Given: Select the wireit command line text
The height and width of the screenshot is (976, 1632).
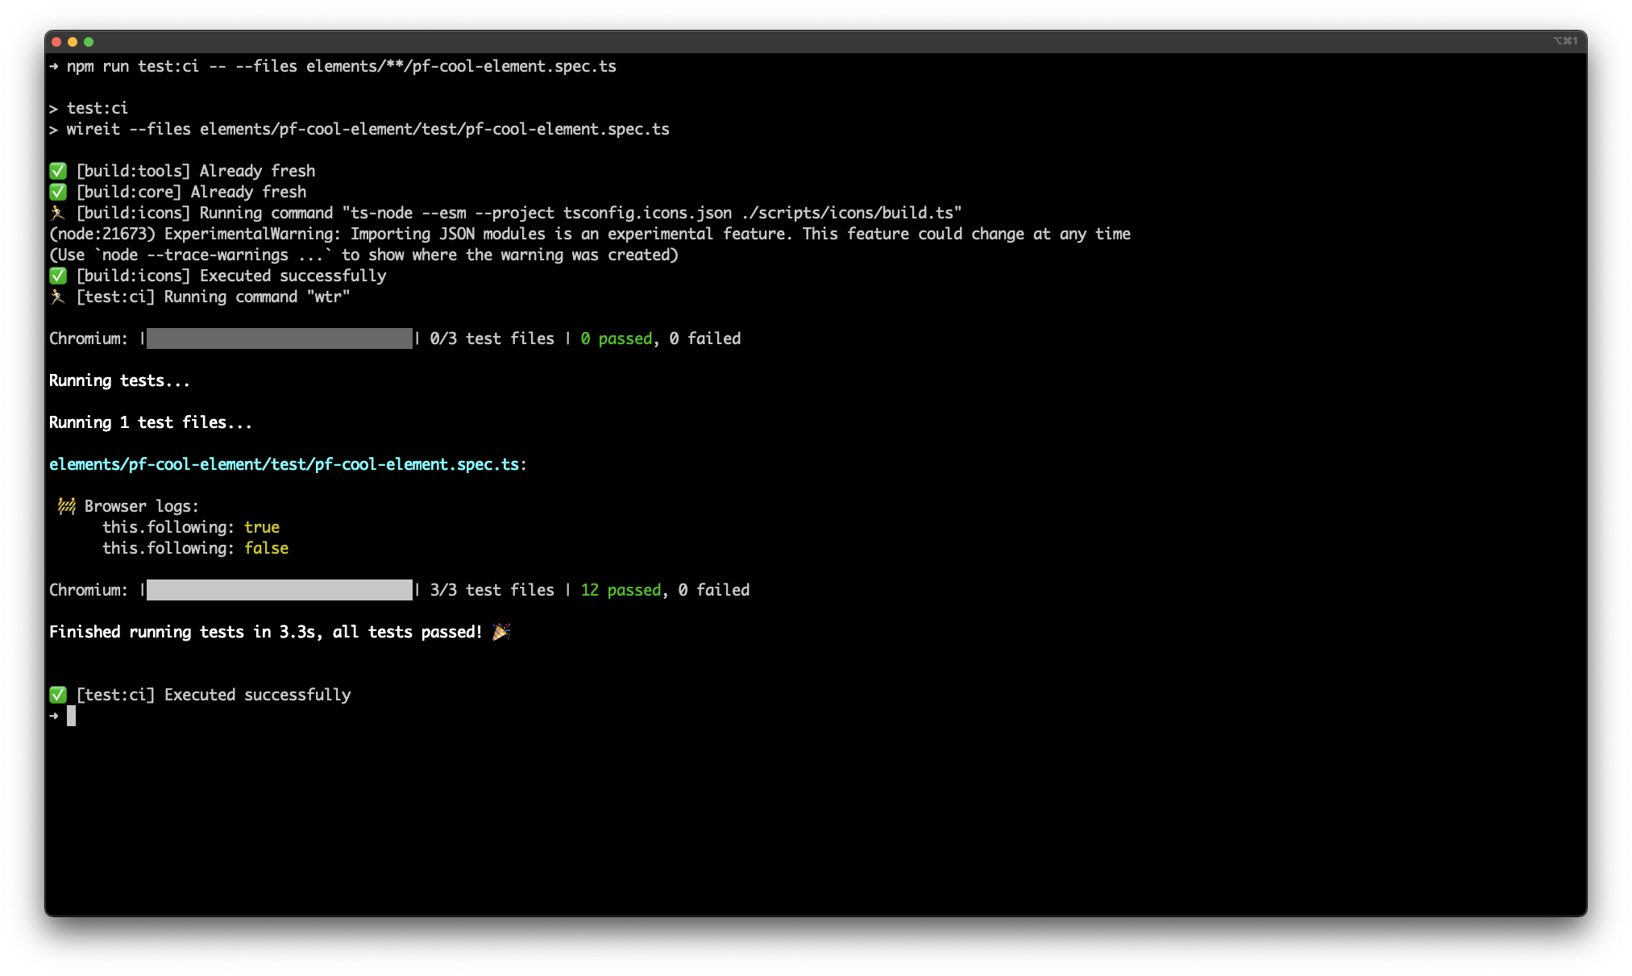Looking at the screenshot, I should click(x=359, y=128).
